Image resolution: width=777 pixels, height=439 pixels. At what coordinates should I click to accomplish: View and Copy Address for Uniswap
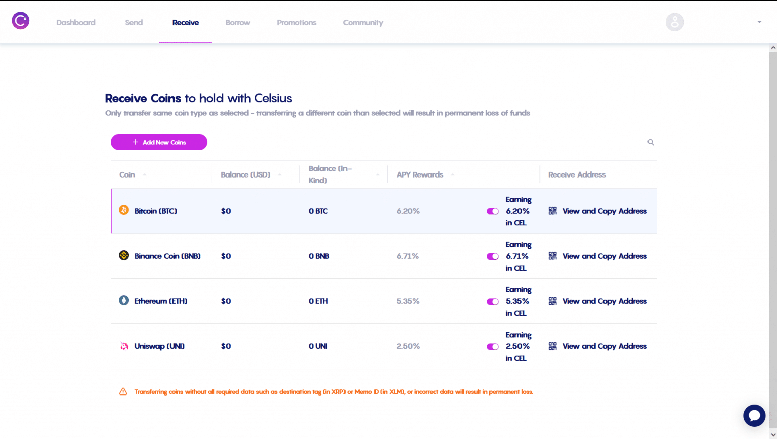[x=605, y=346]
